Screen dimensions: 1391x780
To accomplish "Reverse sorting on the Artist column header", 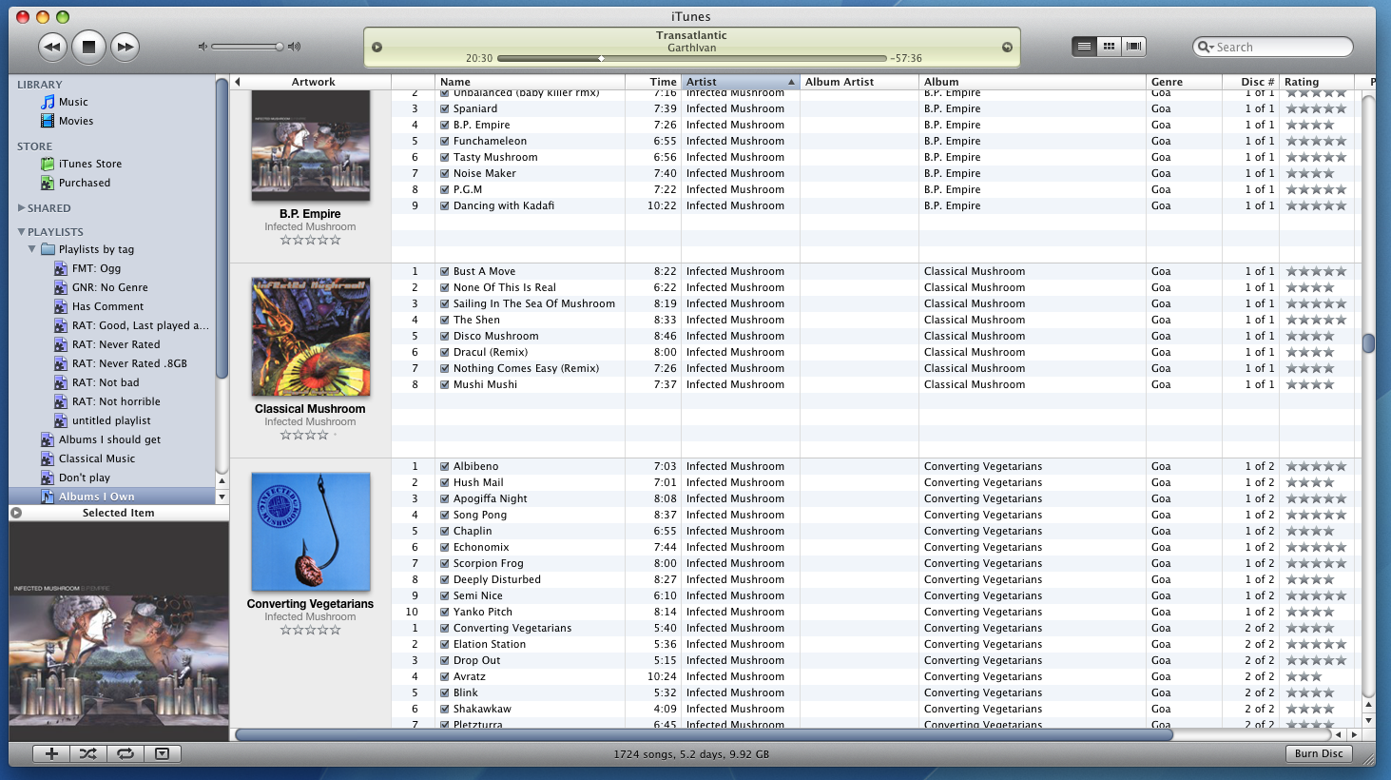I will click(x=740, y=82).
